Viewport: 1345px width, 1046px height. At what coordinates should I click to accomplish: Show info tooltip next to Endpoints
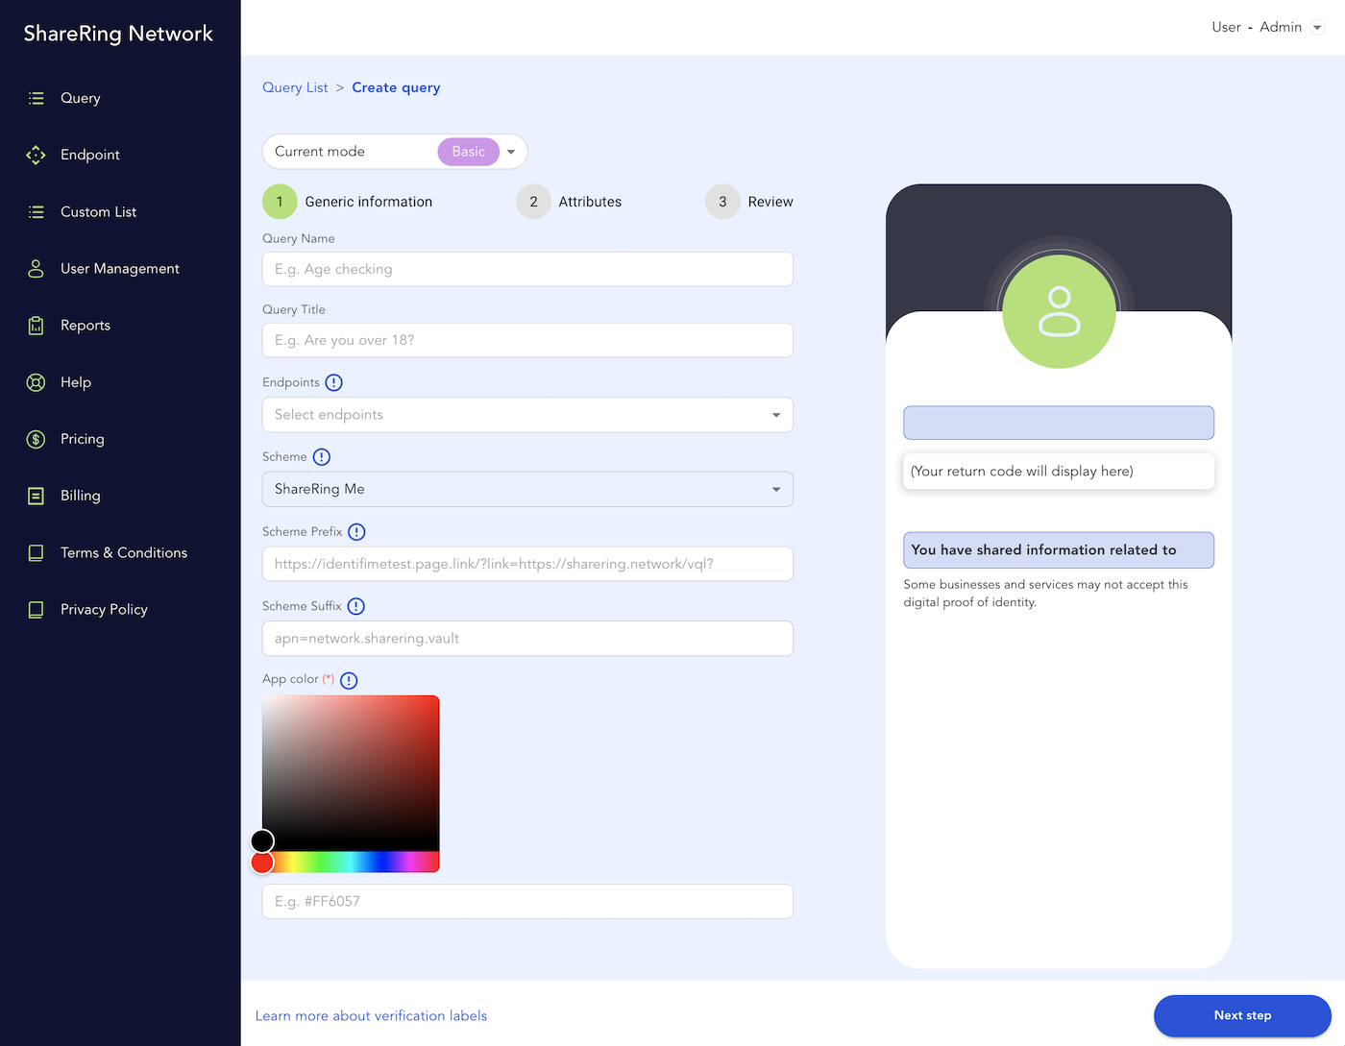click(333, 382)
